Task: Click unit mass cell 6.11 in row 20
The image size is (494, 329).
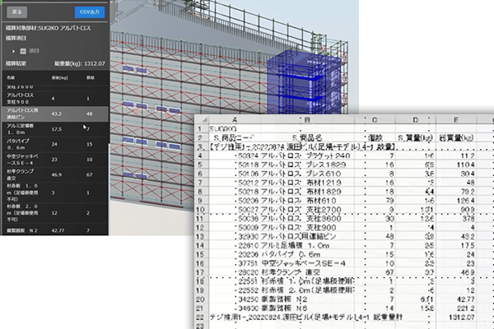Action: point(416,299)
